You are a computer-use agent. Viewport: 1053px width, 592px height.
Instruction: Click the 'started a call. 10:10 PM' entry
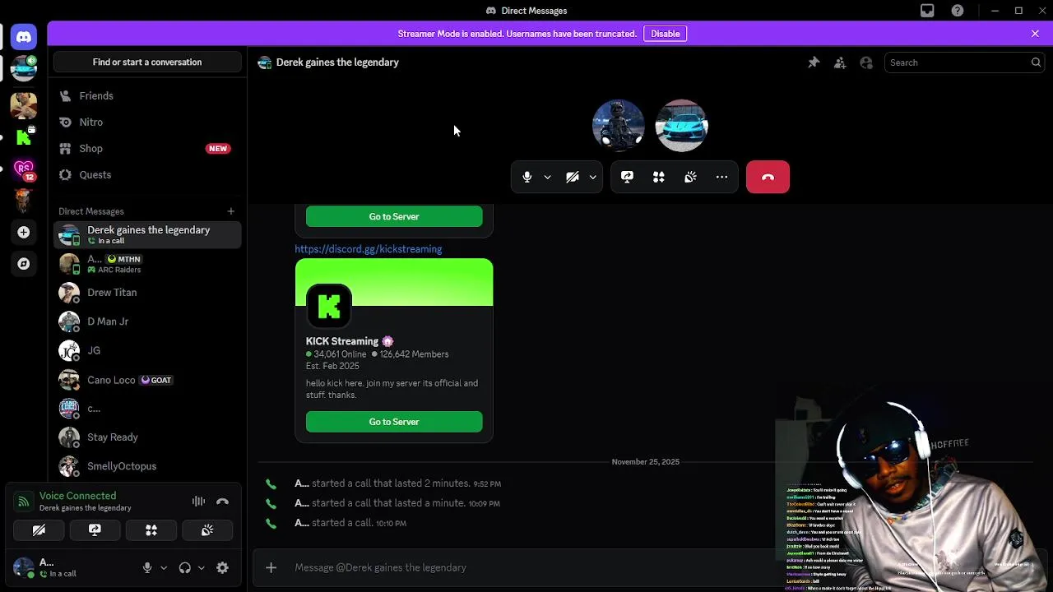[x=350, y=523]
